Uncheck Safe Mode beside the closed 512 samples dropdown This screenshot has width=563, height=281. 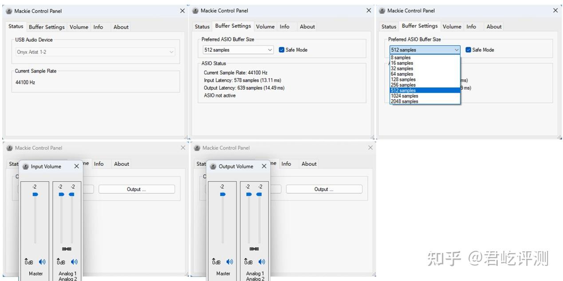[282, 50]
